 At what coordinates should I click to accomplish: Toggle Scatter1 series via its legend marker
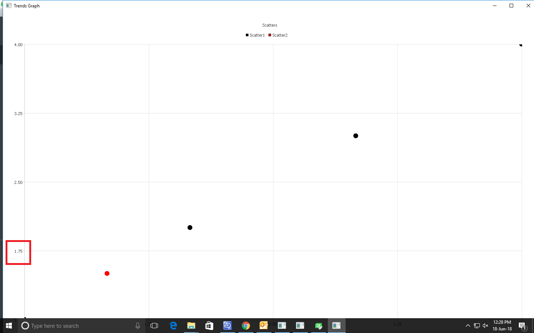(x=247, y=35)
